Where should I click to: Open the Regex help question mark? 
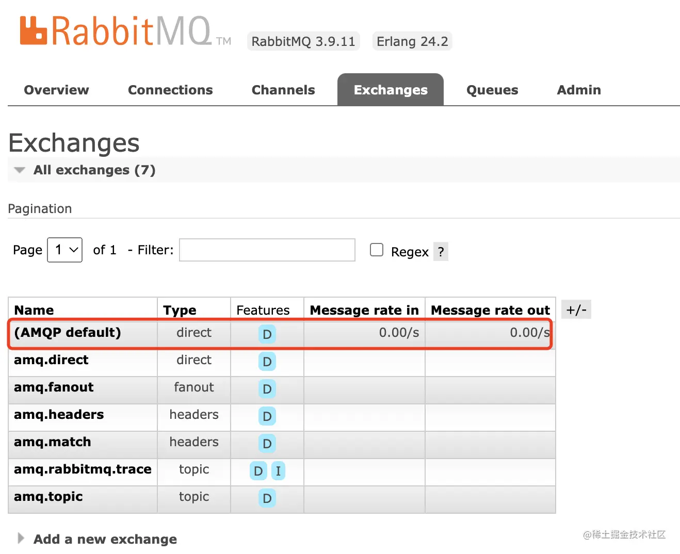(x=441, y=252)
